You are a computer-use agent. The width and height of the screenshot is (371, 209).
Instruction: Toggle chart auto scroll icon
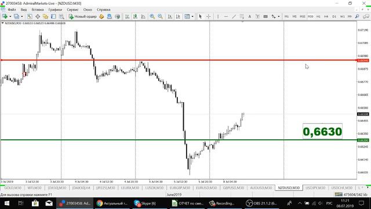[170, 16]
